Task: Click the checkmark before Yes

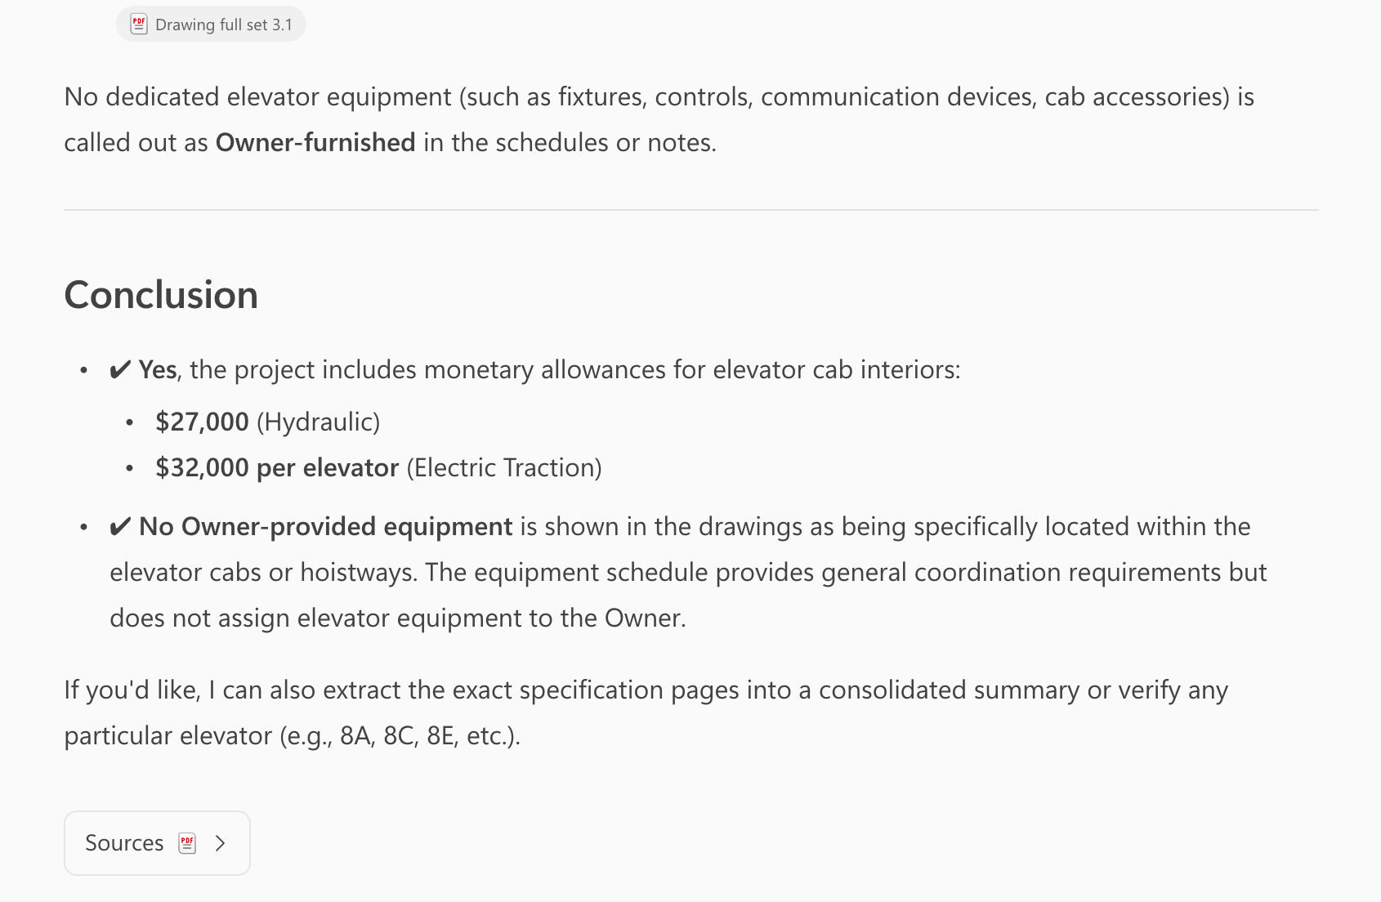Action: (120, 370)
